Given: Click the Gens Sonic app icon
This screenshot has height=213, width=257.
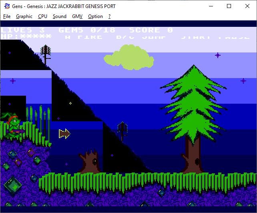Looking at the screenshot, I should click(x=7, y=6).
